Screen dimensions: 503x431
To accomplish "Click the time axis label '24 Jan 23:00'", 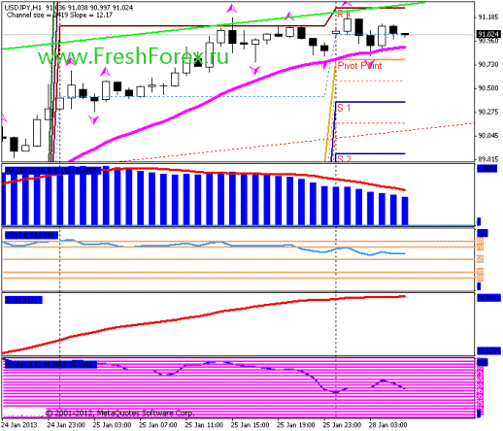I will coord(66,425).
